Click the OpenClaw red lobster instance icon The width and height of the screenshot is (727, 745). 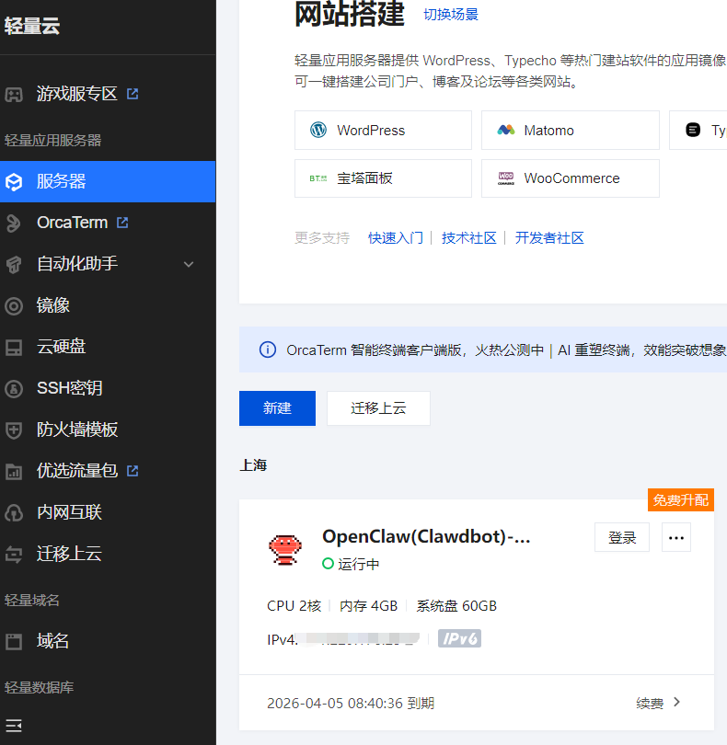[285, 549]
